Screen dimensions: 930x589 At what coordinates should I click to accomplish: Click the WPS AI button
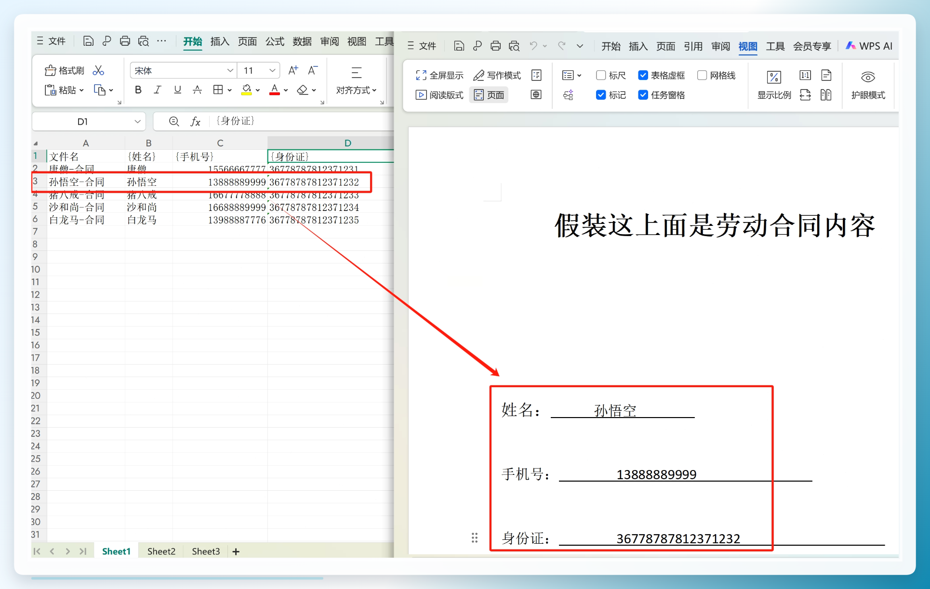869,46
